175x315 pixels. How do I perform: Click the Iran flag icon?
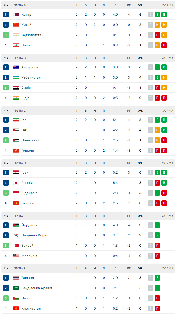16,120
